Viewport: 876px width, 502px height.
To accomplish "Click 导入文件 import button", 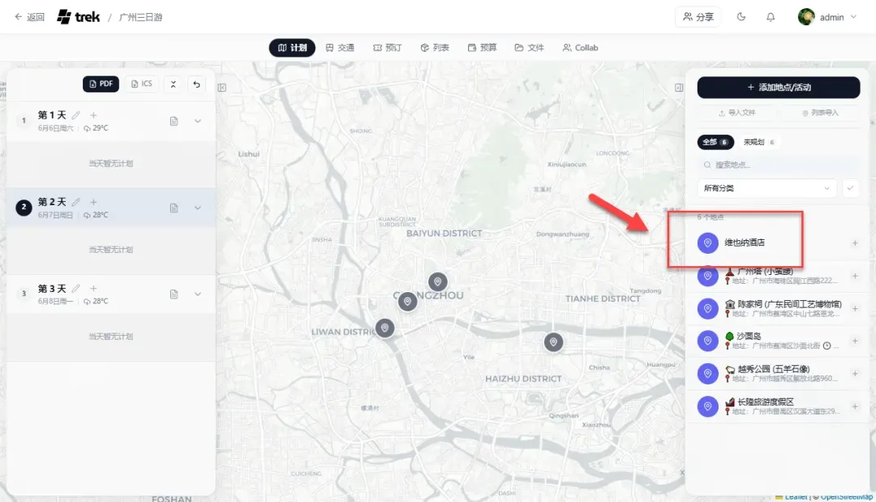I will (x=736, y=113).
